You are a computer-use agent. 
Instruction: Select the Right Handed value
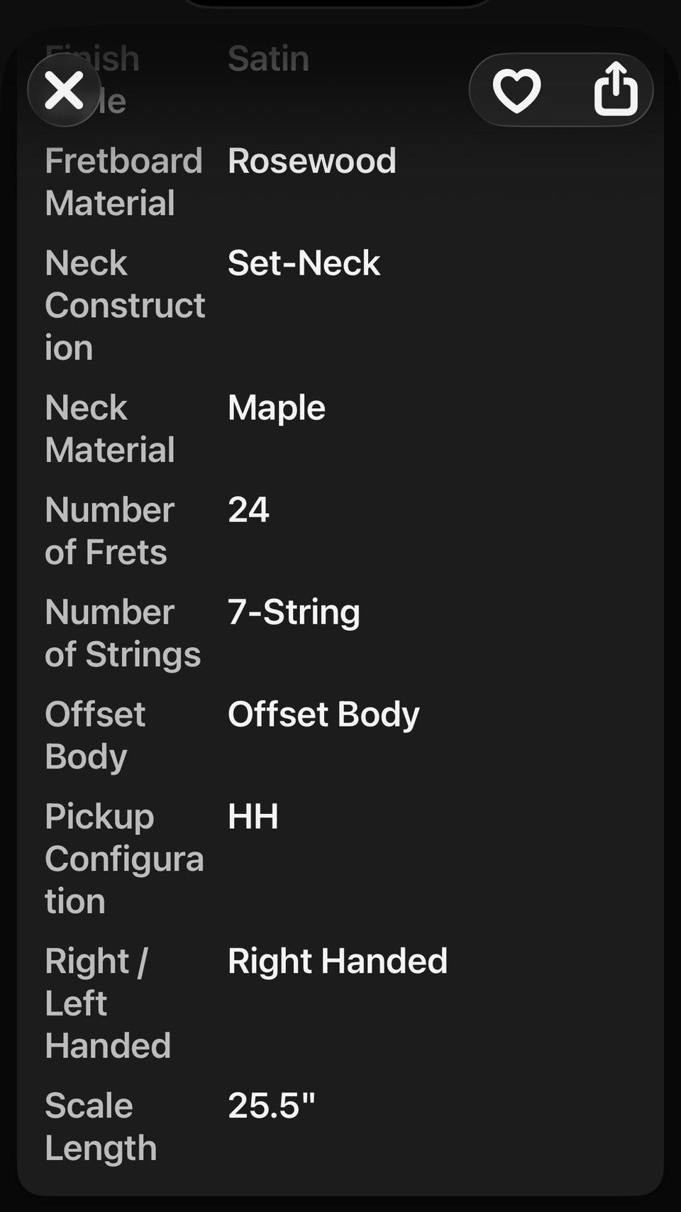click(x=338, y=962)
